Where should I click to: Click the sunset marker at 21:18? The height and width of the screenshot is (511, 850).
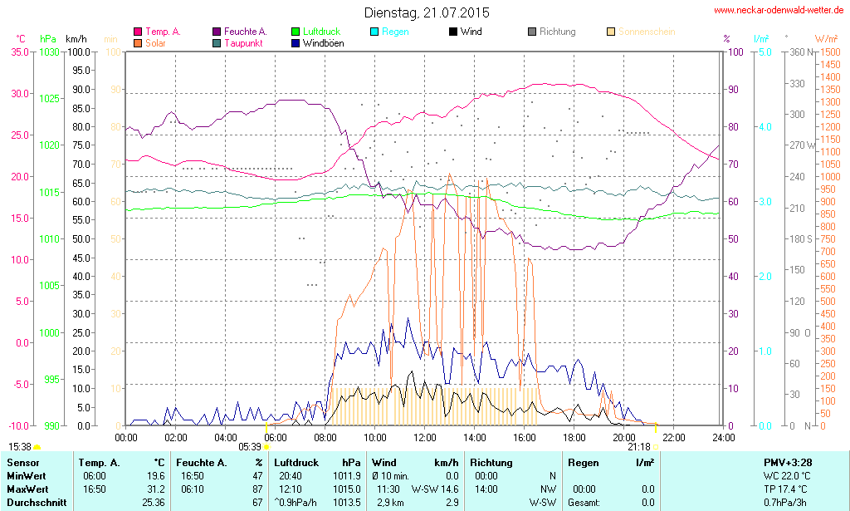(656, 446)
